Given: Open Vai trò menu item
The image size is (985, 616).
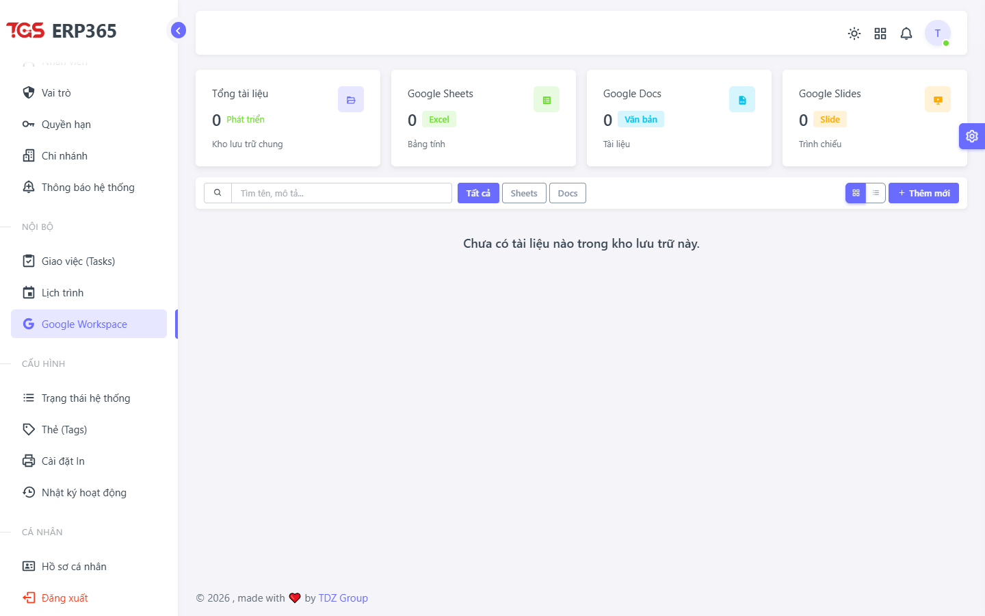Looking at the screenshot, I should [89, 92].
